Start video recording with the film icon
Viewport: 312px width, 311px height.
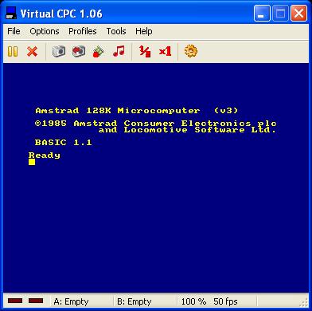[99, 51]
